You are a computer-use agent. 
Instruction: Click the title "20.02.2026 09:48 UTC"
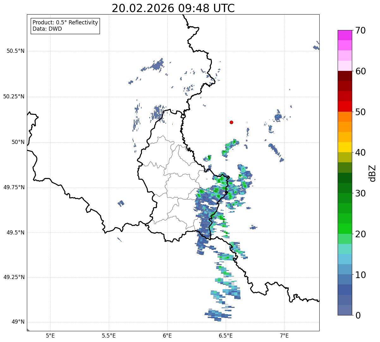(x=173, y=8)
